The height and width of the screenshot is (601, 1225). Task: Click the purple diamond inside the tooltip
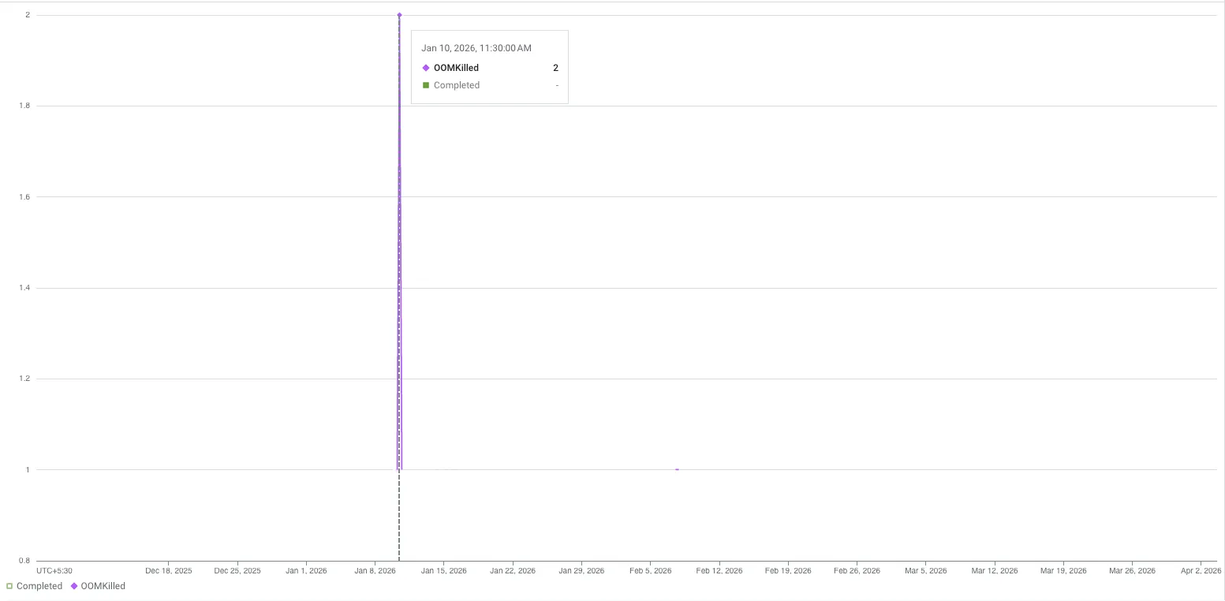(x=426, y=68)
